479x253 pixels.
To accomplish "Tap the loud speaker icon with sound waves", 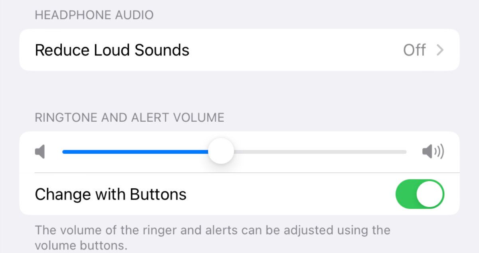I will [433, 152].
